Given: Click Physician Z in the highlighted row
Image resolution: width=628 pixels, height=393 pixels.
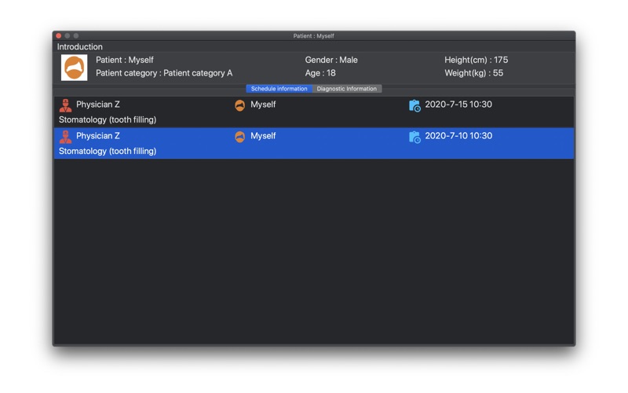Looking at the screenshot, I should [98, 135].
